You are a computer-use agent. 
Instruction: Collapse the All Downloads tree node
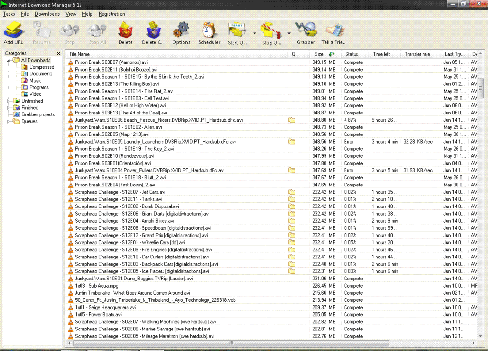click(x=8, y=61)
